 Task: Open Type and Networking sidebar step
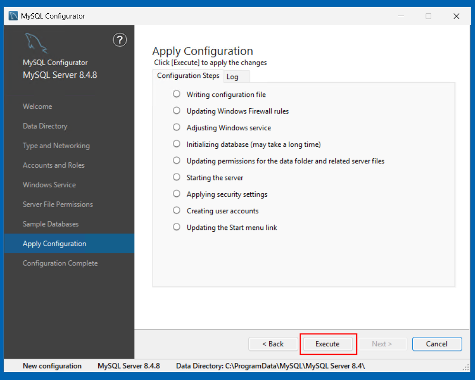click(57, 146)
